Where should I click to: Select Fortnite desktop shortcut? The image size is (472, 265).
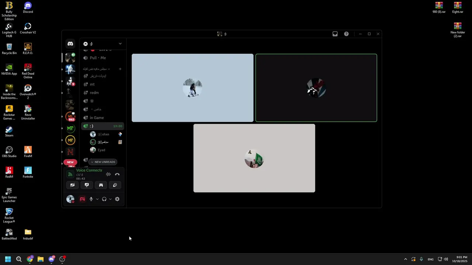28,173
